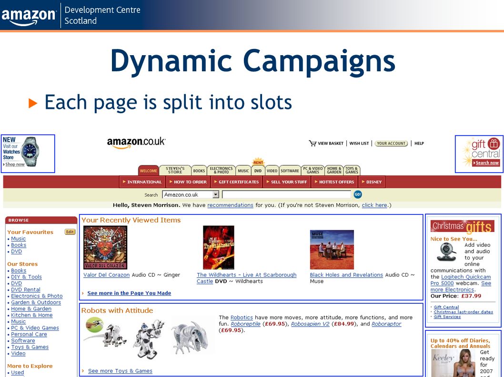
Task: Click the amazon.co.uk site logo
Action: (136, 143)
